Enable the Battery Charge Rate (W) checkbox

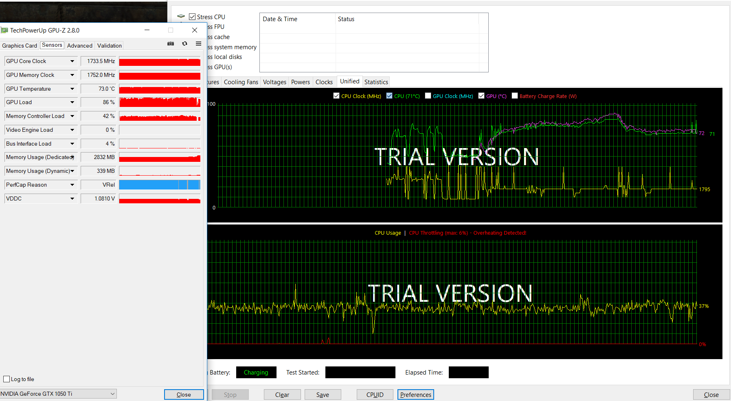[x=515, y=96]
